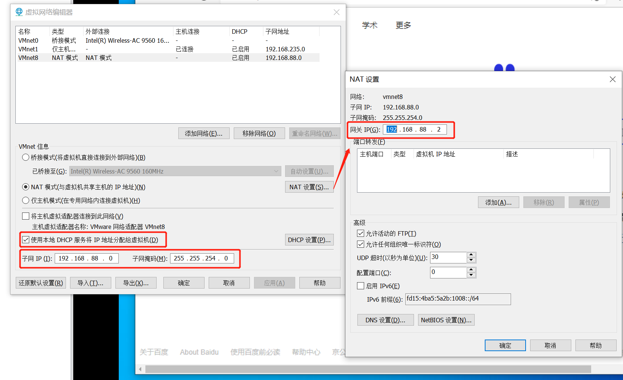Increase UDP 超时 value with up arrow
Viewport: 623px width, 380px height.
pos(472,255)
